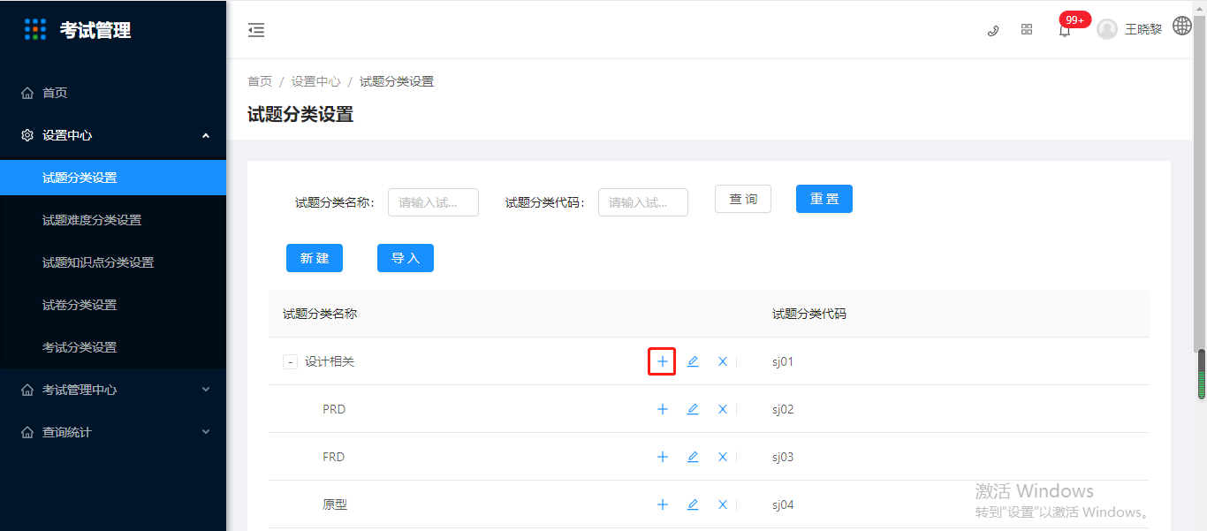Screen dimensions: 1207x531
Task: Click the FRD category name
Action: coord(334,457)
